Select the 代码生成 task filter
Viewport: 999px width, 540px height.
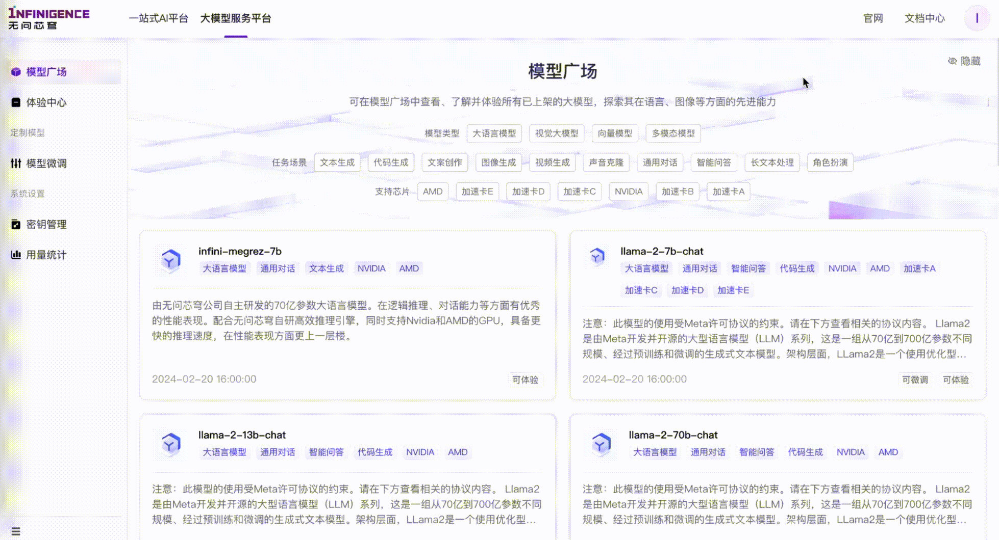click(391, 163)
